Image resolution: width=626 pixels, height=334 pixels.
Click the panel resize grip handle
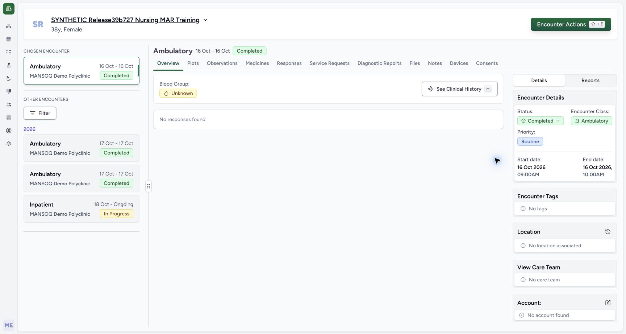coord(149,186)
